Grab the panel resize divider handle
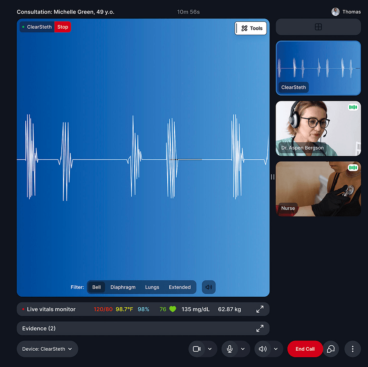The height and width of the screenshot is (367, 368). pyautogui.click(x=273, y=177)
